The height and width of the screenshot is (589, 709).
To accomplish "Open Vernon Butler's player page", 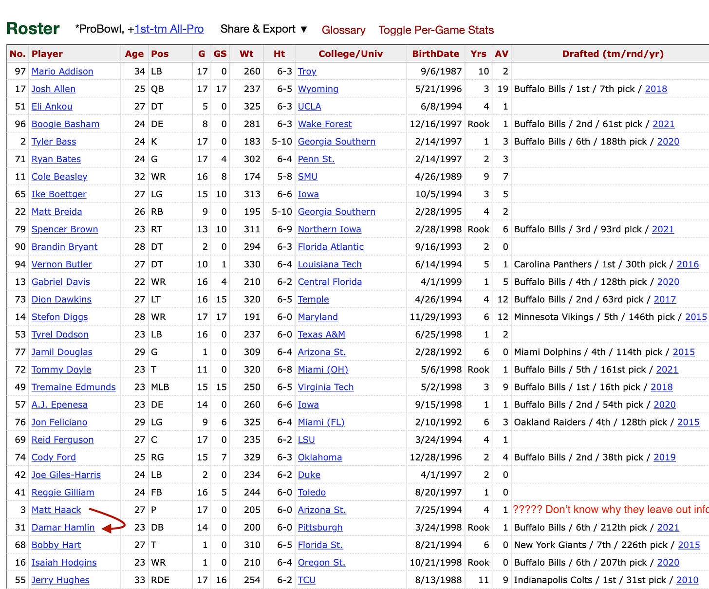I will pos(62,264).
